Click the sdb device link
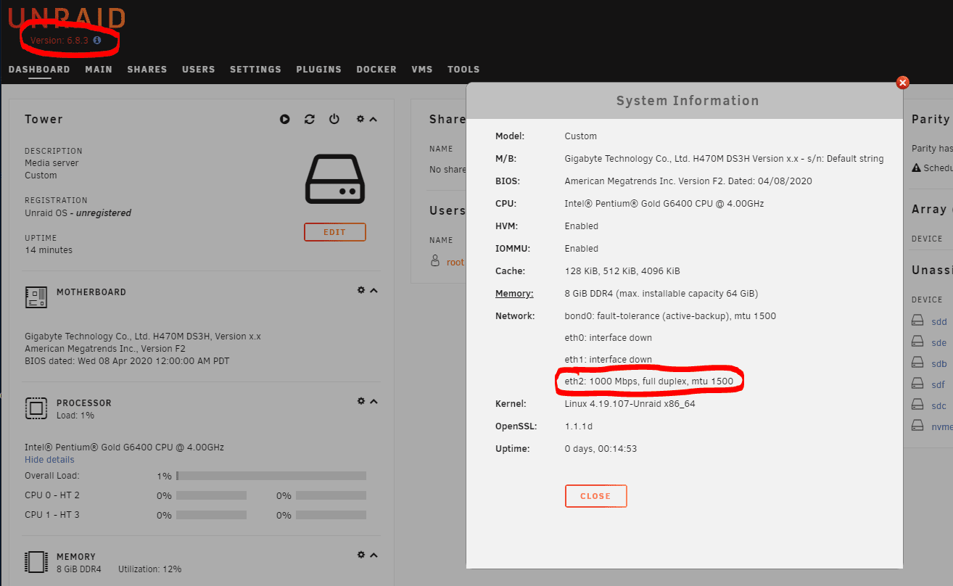The width and height of the screenshot is (953, 586). (939, 364)
